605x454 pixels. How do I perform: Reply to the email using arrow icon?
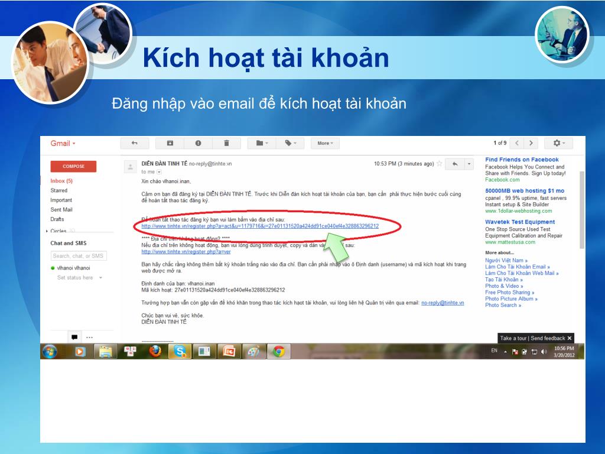tap(455, 164)
